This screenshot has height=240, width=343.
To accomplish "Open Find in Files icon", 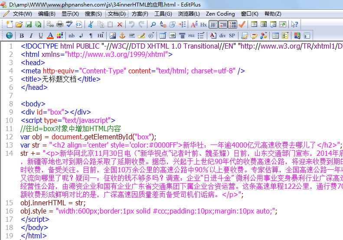I will click(x=173, y=24).
